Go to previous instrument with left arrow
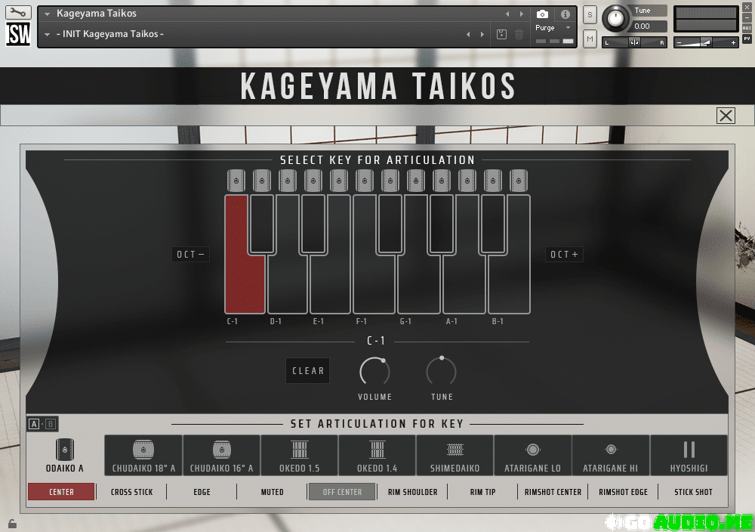Screen dimensions: 755x532 507,14
